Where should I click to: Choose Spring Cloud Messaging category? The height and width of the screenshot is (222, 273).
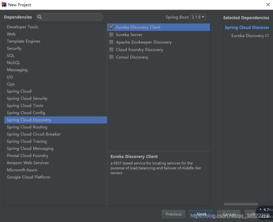[55, 149]
